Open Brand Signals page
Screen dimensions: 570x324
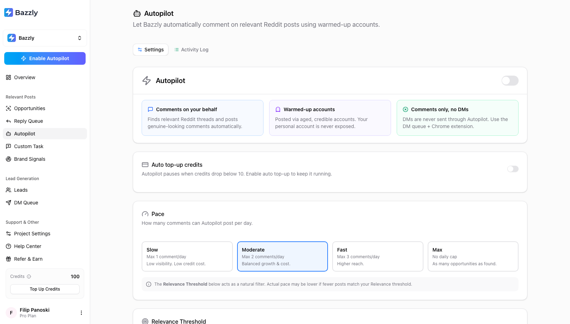coord(45,159)
